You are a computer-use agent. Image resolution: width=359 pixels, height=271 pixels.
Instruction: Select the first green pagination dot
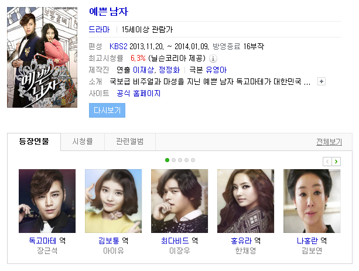167,160
